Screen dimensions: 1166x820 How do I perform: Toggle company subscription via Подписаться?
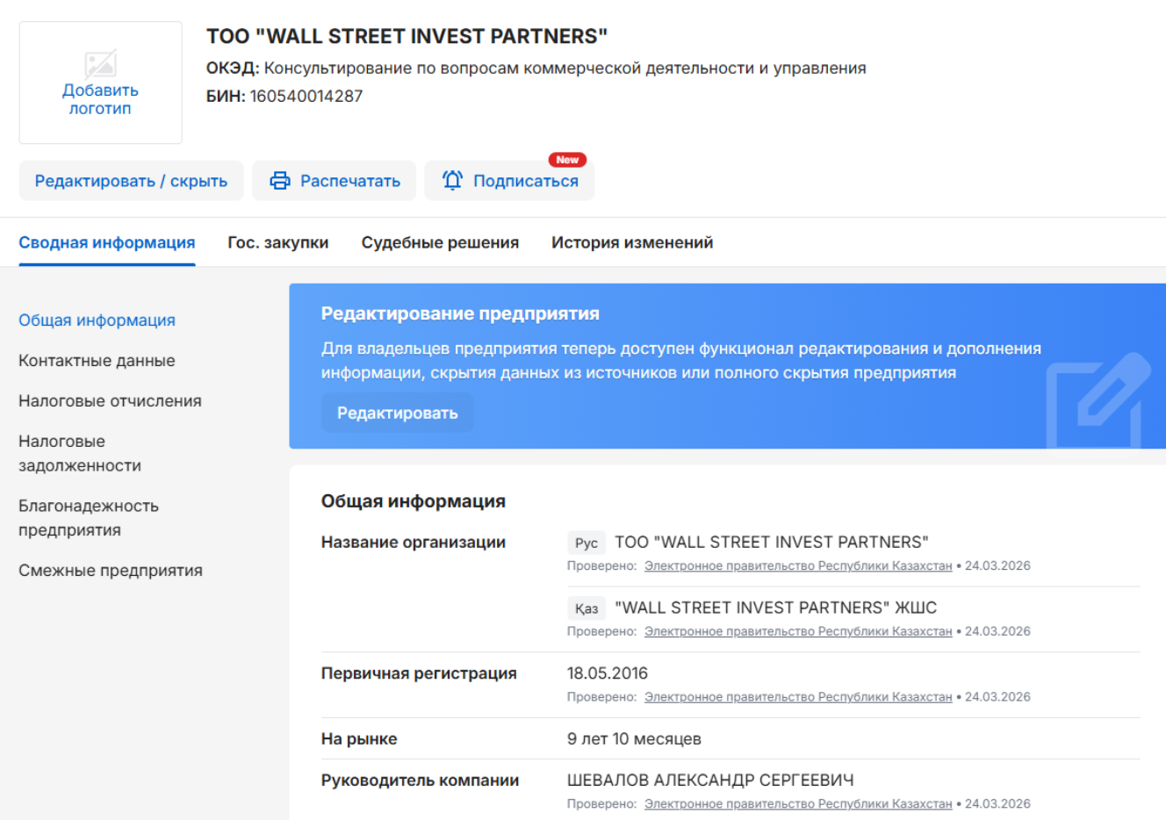click(x=509, y=180)
